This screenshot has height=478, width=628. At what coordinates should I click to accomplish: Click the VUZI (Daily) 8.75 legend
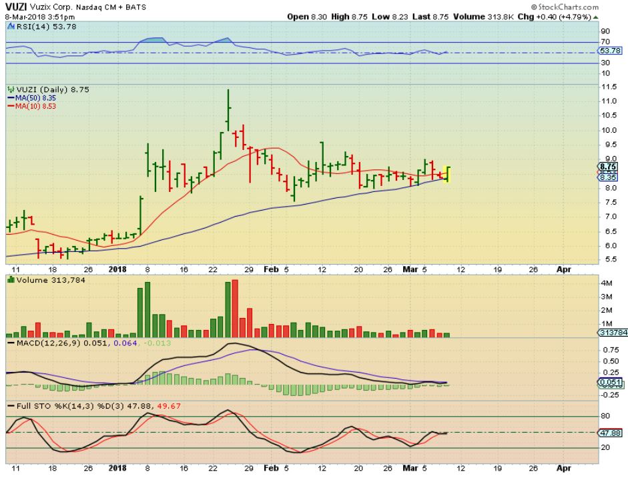click(x=53, y=89)
